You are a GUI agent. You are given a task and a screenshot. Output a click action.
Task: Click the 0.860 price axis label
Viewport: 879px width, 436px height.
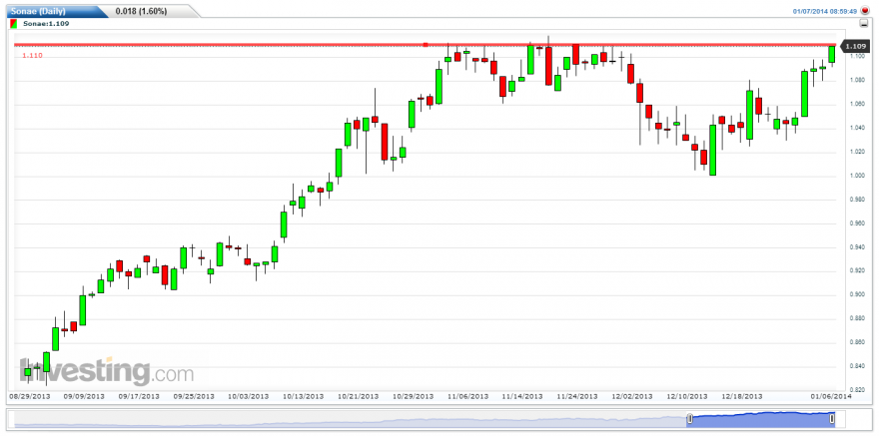[858, 342]
